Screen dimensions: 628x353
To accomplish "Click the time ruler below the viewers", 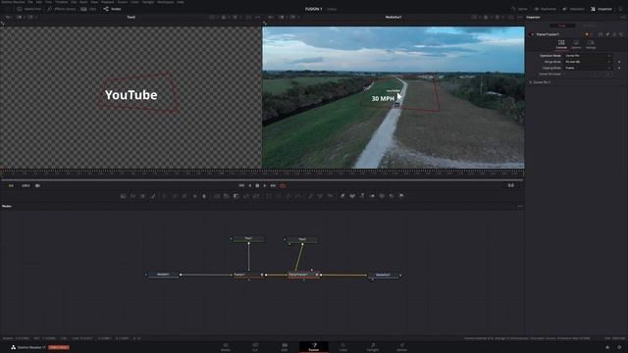I will (x=262, y=174).
